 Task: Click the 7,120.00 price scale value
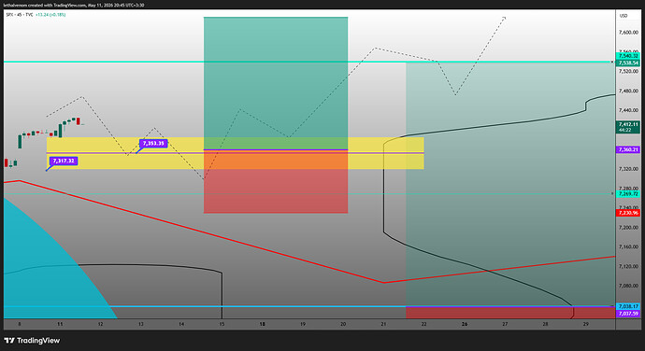point(628,266)
